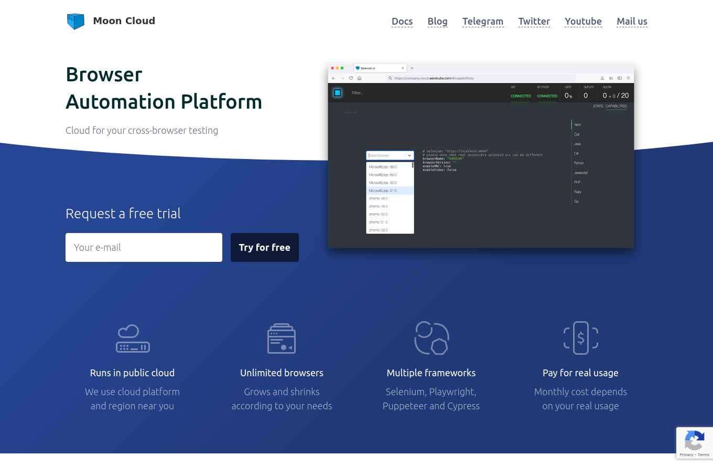Click the Unlimited browsers heading
This screenshot has height=466, width=713.
pos(282,373)
